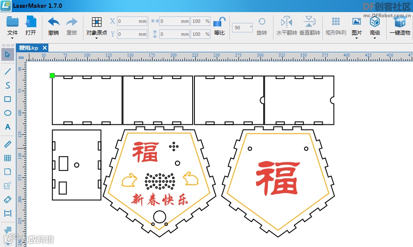Select the 新春快乐 red text on canvas
Image resolution: width=413 pixels, height=247 pixels.
pyautogui.click(x=159, y=199)
